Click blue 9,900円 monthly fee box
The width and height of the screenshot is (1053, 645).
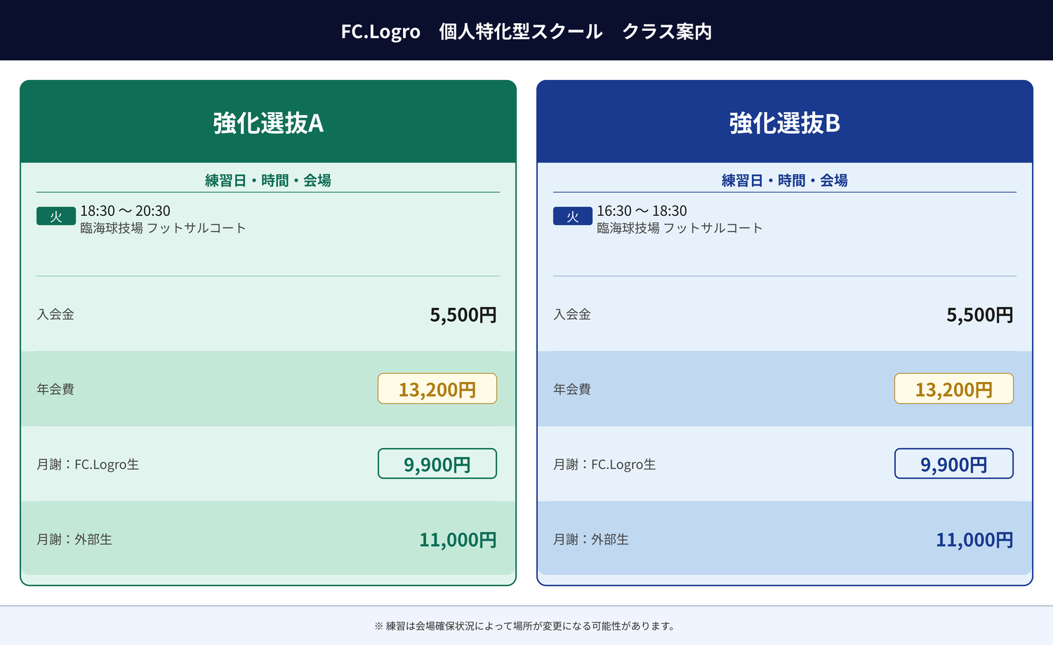coord(953,464)
